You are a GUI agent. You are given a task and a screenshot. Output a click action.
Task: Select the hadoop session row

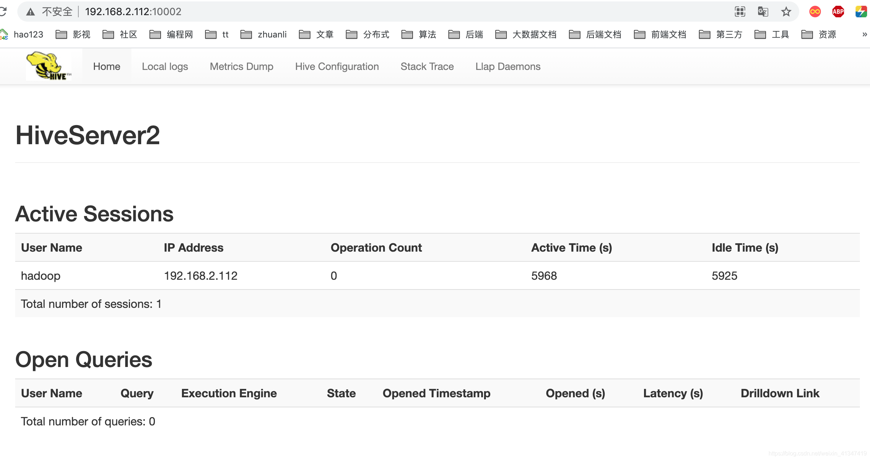click(435, 276)
